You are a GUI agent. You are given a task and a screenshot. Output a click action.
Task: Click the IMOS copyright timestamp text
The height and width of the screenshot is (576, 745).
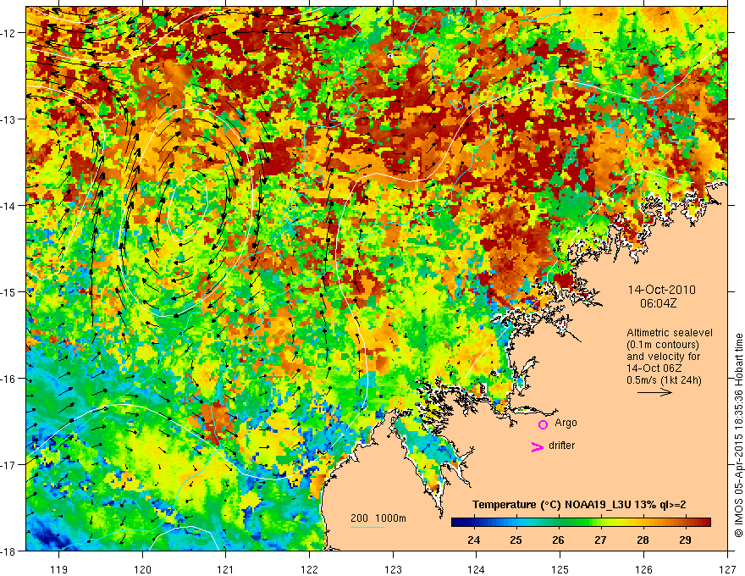[738, 436]
